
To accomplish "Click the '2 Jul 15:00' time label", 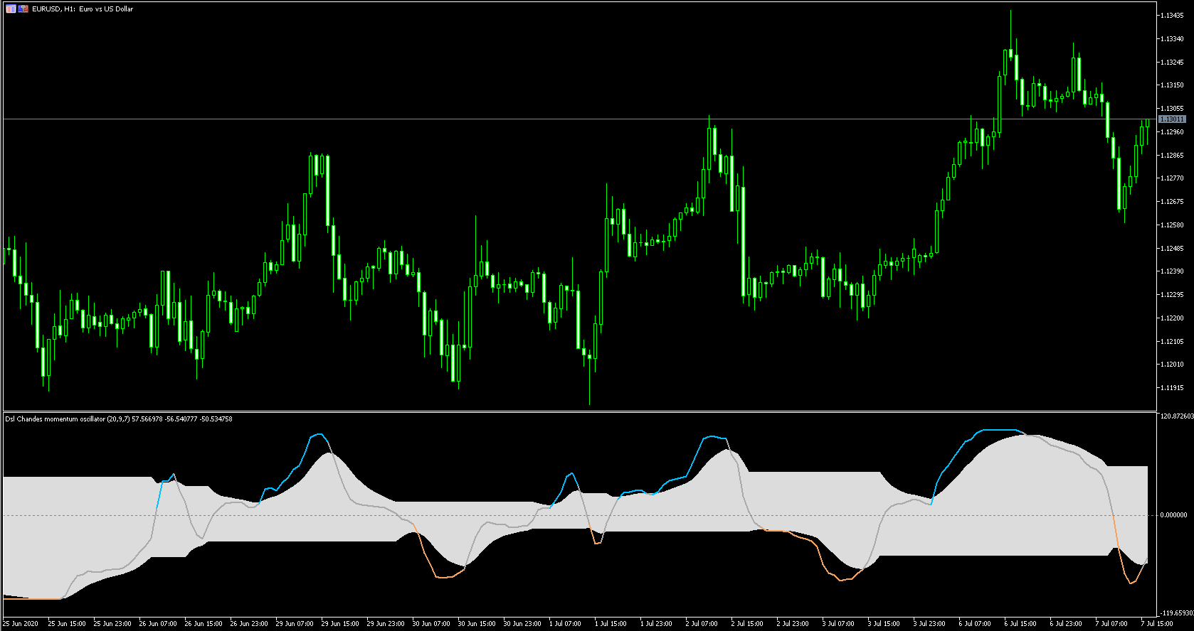I will click(747, 624).
